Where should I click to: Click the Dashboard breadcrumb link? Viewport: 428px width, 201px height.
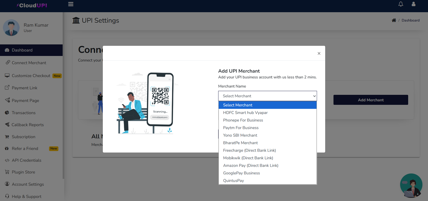(411, 20)
